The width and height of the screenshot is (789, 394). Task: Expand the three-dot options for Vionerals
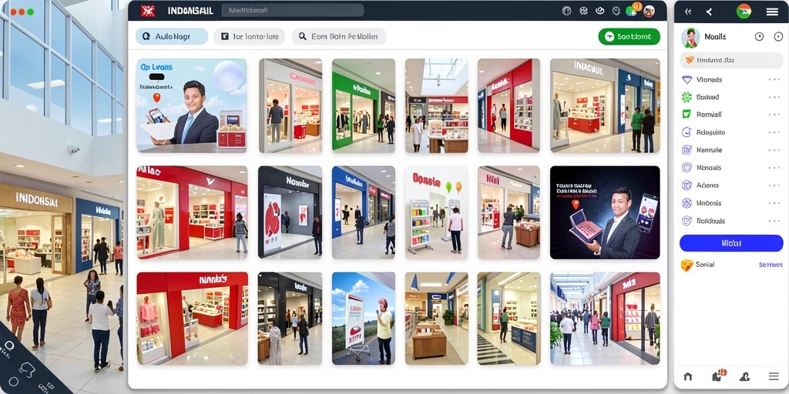pyautogui.click(x=774, y=79)
